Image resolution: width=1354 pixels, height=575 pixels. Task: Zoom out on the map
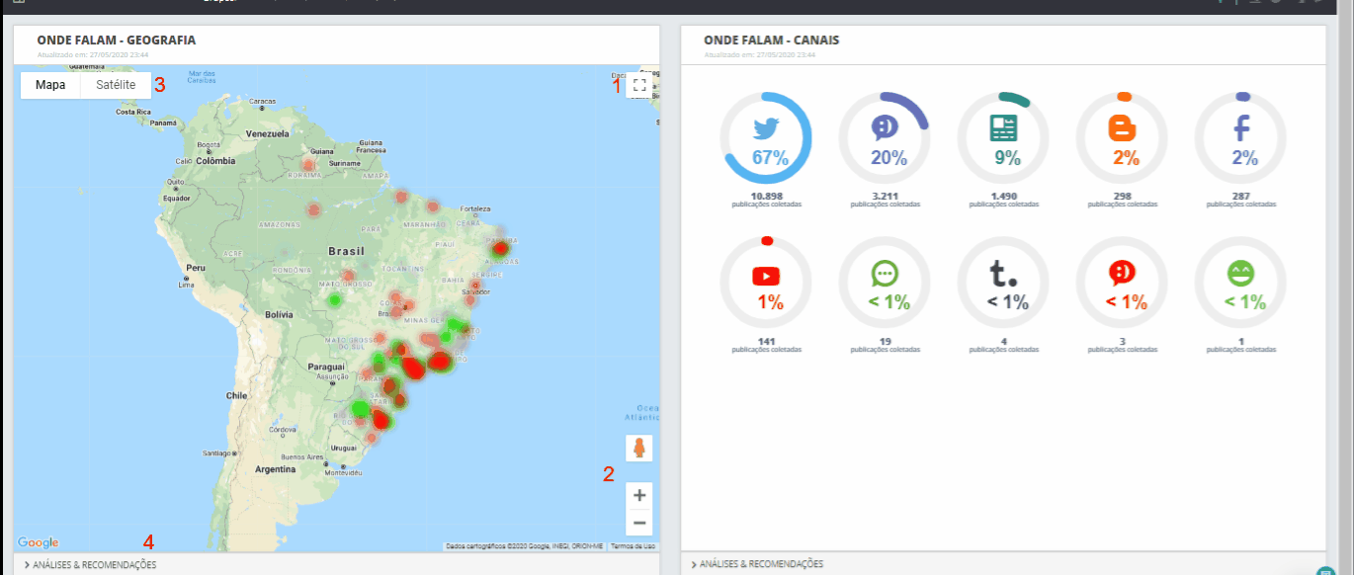[x=639, y=523]
